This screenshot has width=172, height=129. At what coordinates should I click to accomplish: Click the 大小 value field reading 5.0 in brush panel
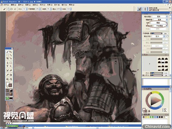pyautogui.click(x=166, y=73)
